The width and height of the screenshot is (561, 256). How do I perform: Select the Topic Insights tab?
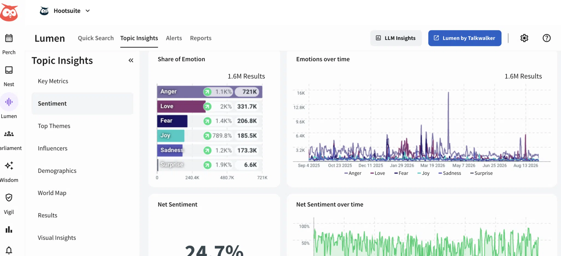click(x=139, y=38)
